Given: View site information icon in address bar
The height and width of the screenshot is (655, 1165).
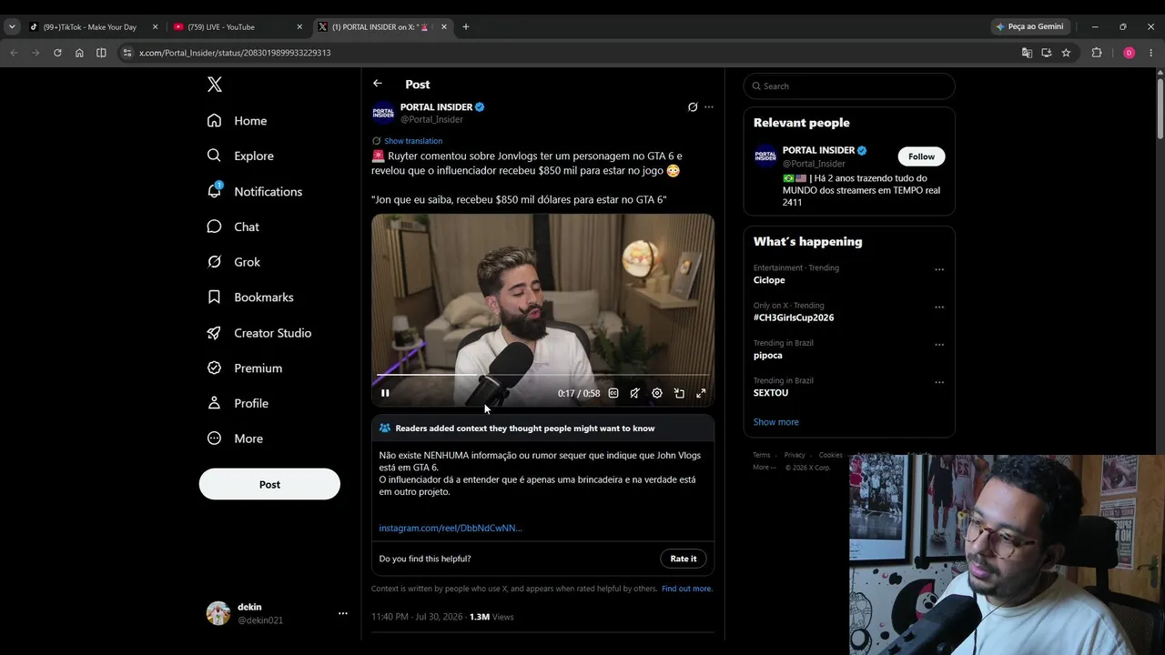Looking at the screenshot, I should tap(127, 53).
